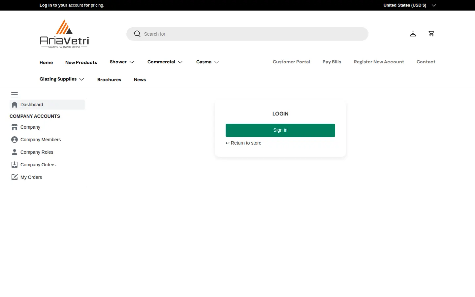Select Dashboard label in the sidebar

pyautogui.click(x=32, y=105)
